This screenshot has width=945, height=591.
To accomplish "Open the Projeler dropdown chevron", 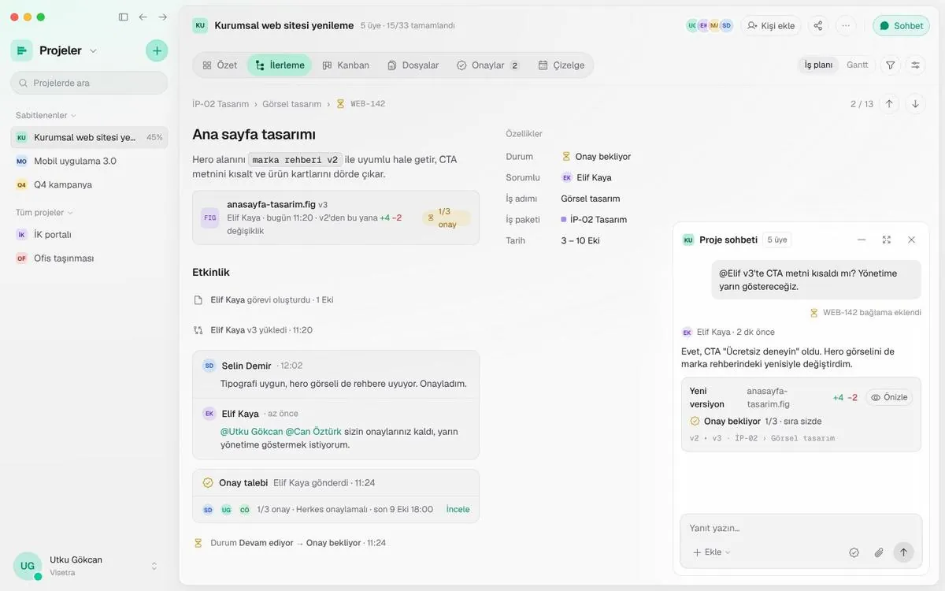I will [x=93, y=50].
